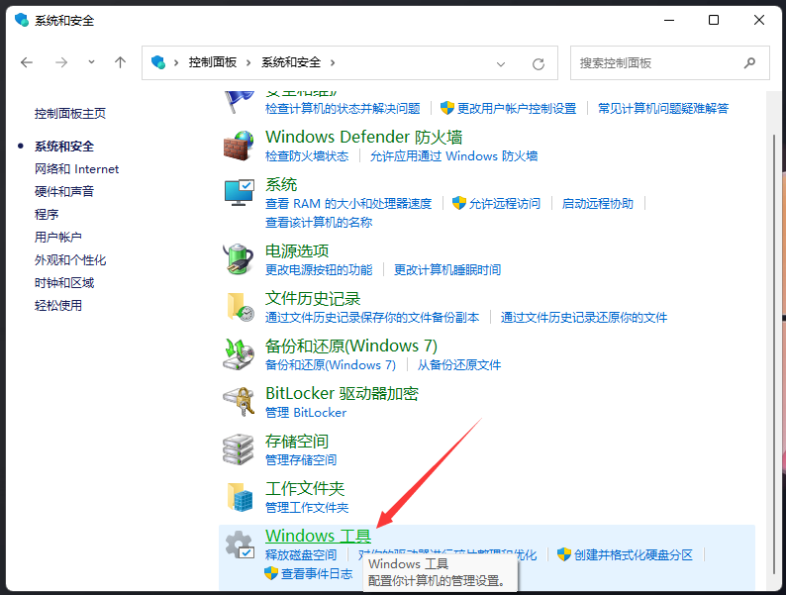Click the 工作文件夹 icon
This screenshot has width=786, height=595.
tap(240, 497)
